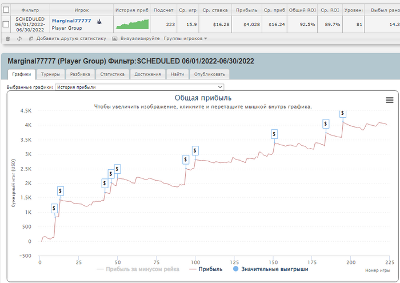
Task: Click the green profit history thumbnail
Action: pyautogui.click(x=132, y=24)
